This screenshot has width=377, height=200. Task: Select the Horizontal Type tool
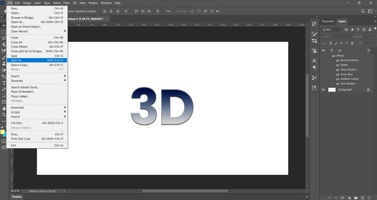pos(4,83)
